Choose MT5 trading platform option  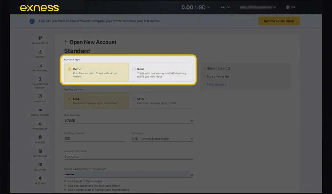coord(134,99)
